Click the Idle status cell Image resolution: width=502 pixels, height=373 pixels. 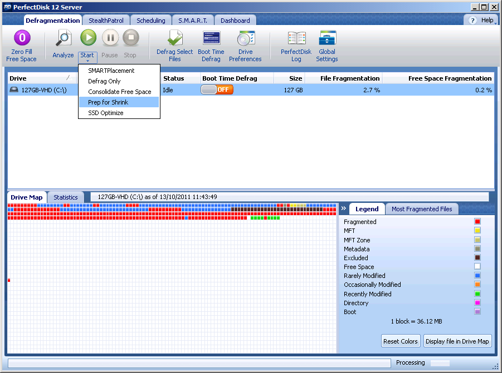click(168, 90)
